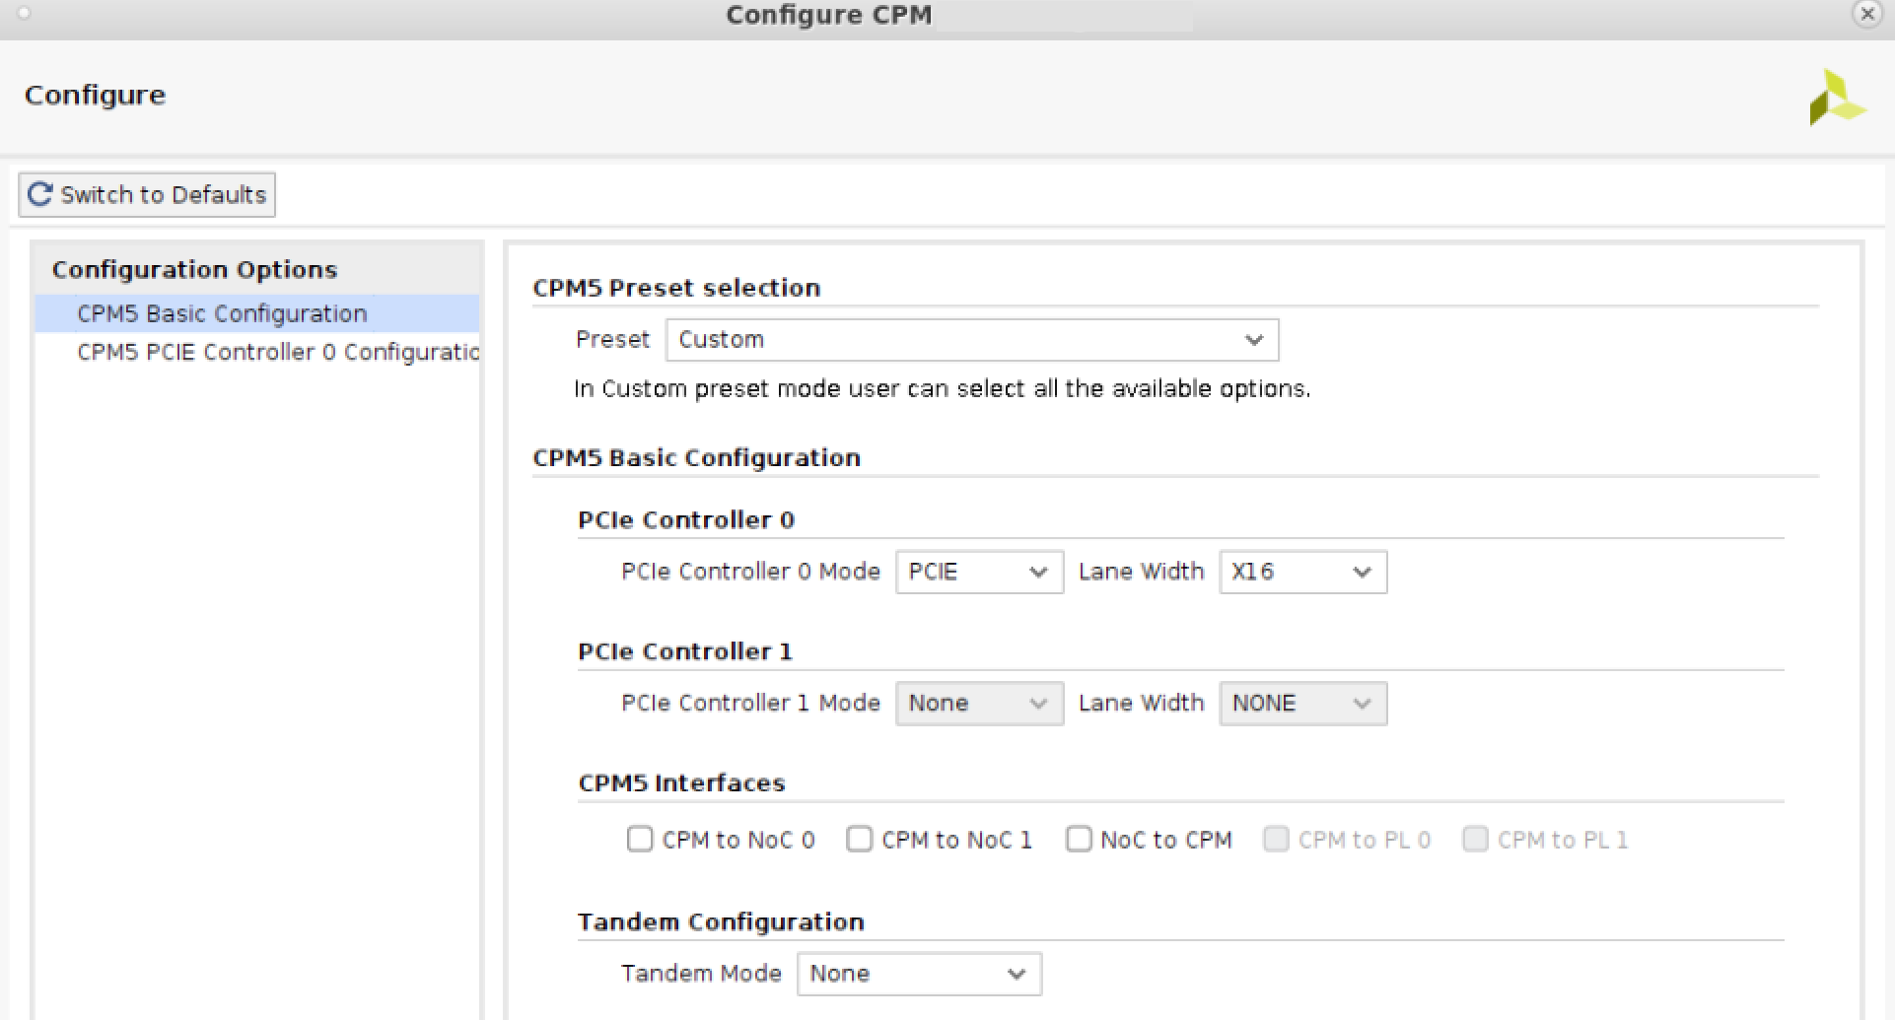Check the CPM to NoC 1 box
Viewport: 1895px width, 1020px height.
click(x=859, y=839)
